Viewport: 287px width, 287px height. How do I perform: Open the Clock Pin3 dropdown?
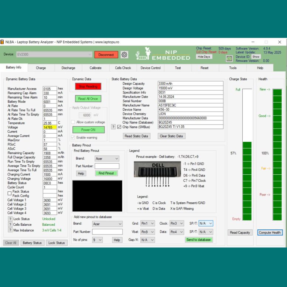(x=177, y=223)
